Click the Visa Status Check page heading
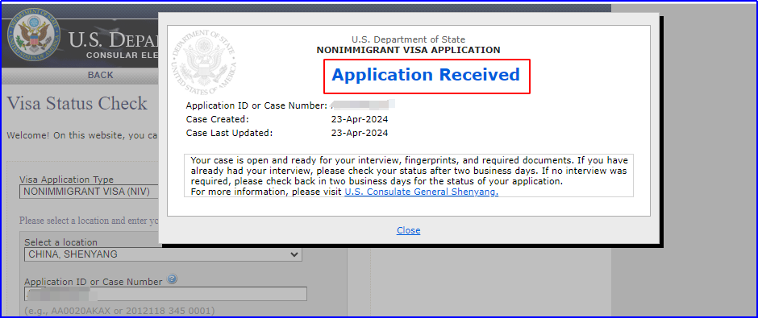 pyautogui.click(x=77, y=103)
